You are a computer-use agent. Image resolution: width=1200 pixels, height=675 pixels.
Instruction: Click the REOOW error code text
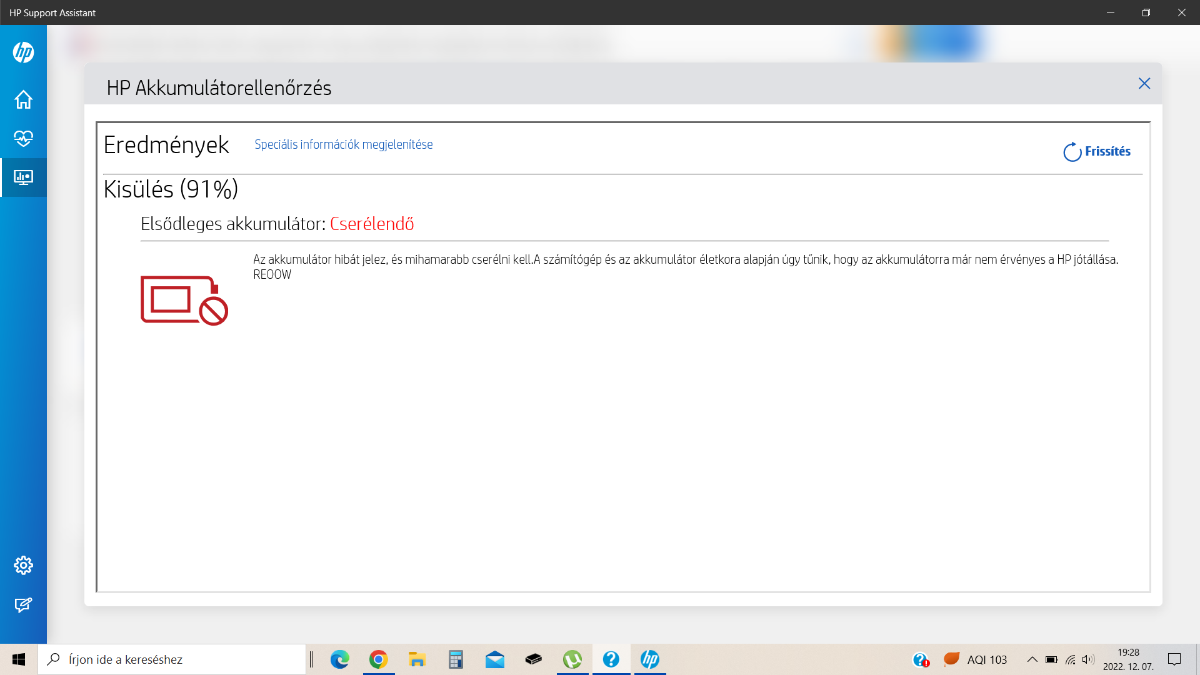272,274
